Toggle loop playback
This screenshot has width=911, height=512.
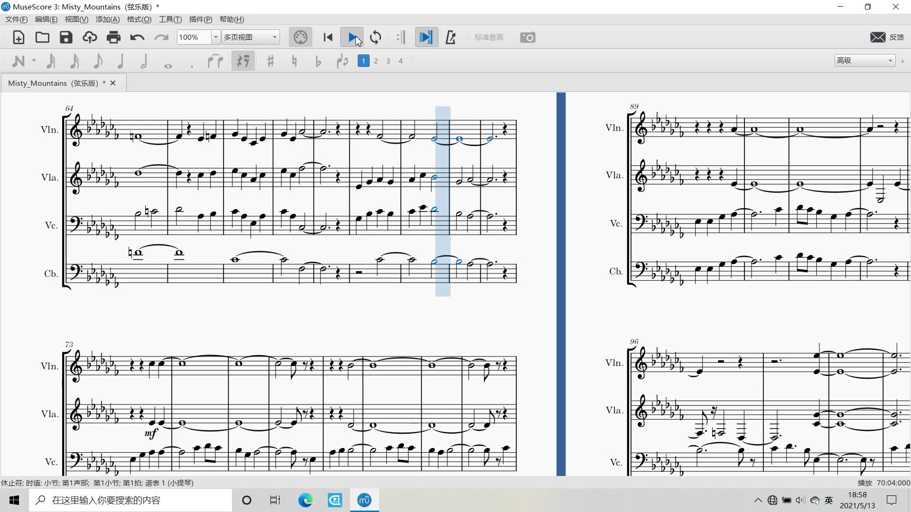375,37
